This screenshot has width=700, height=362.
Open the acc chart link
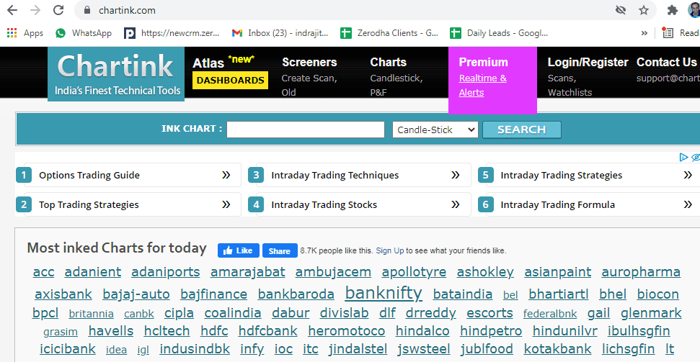(x=44, y=272)
